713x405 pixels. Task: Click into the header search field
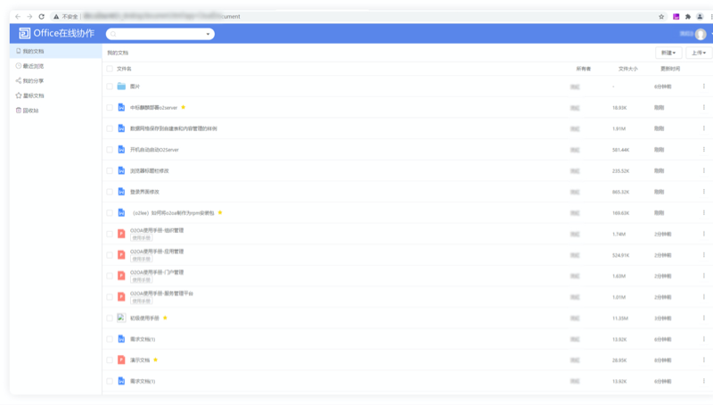pos(157,34)
